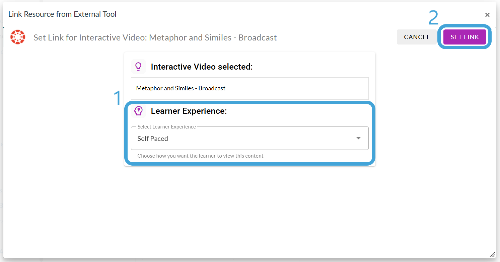Click the 'Link Resource from External Tool' title

[x=62, y=14]
